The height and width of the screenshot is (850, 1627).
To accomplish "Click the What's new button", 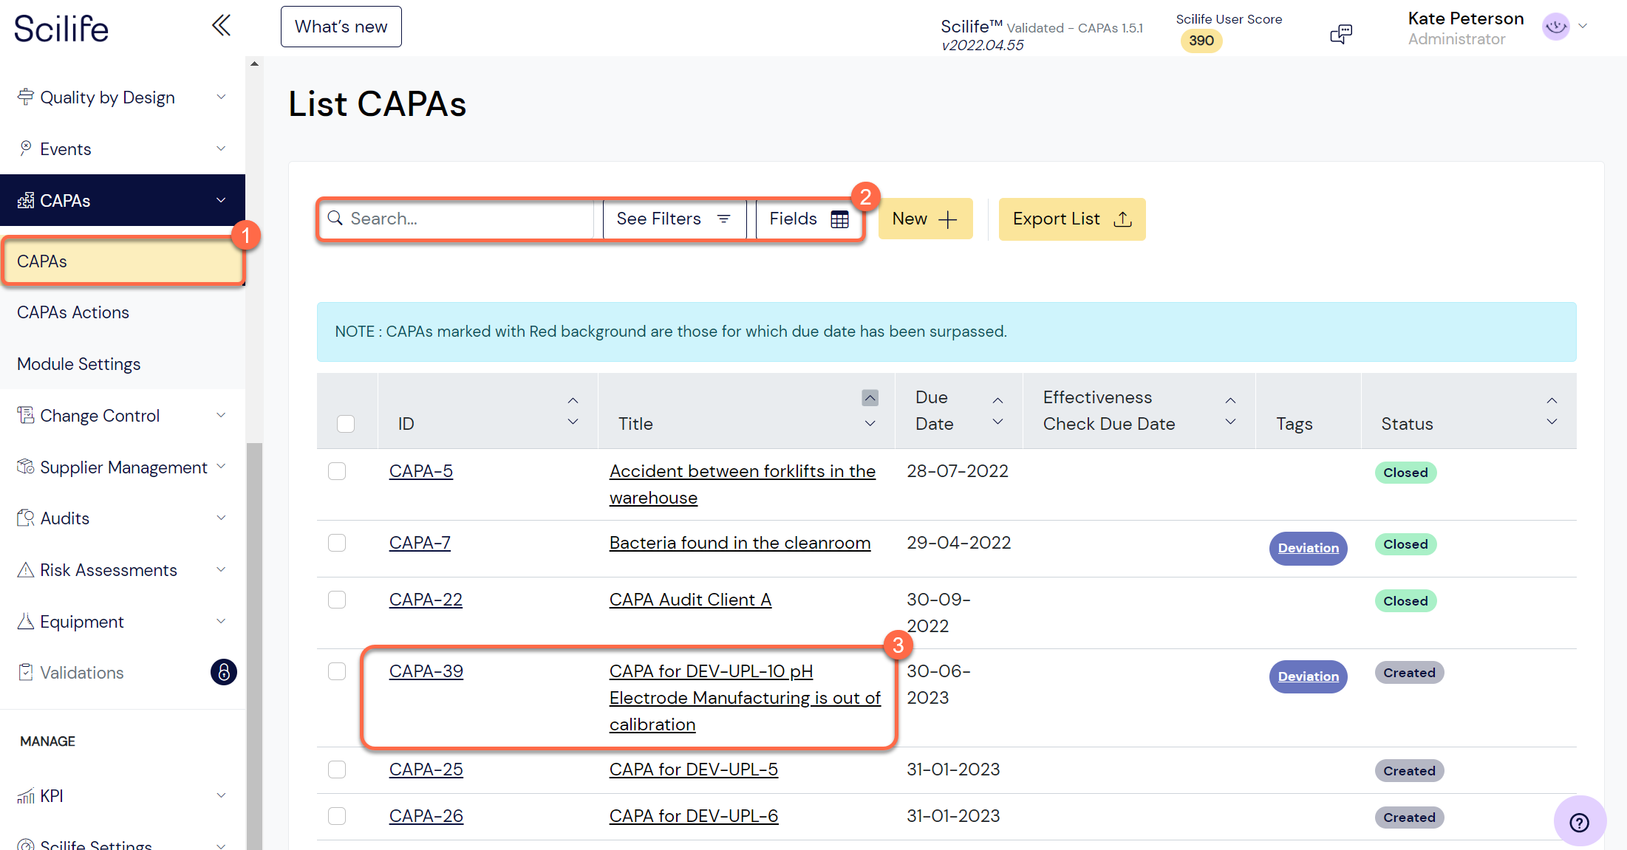I will coord(341,27).
